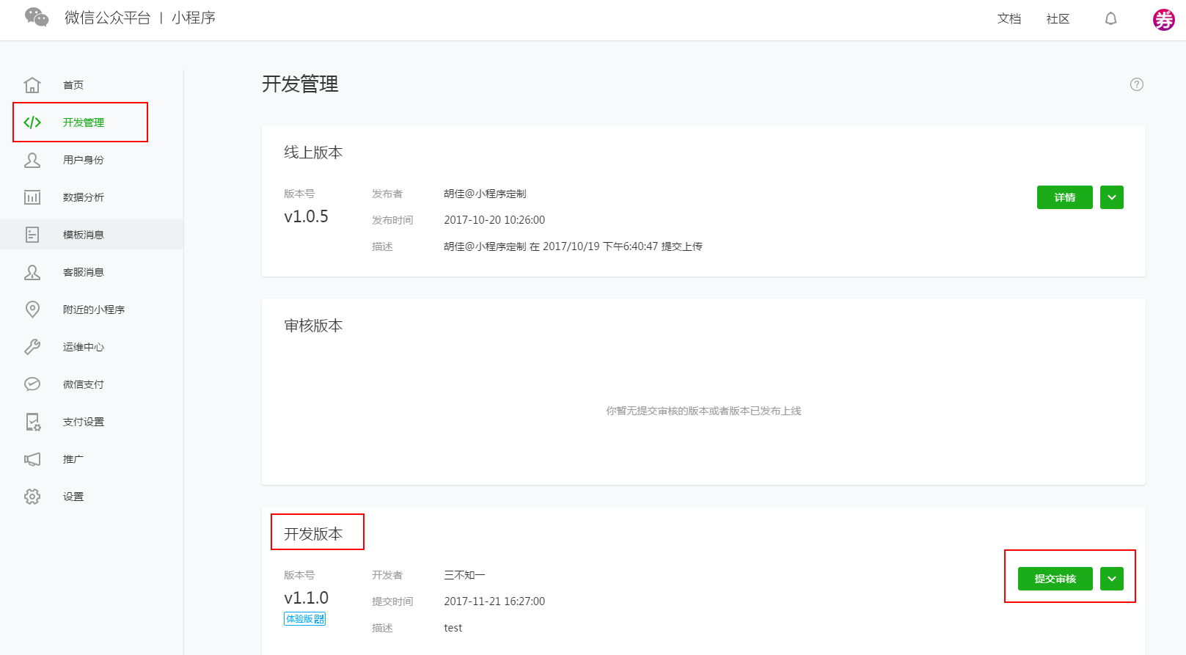The height and width of the screenshot is (655, 1186).
Task: Click the 提交审核 button
Action: (x=1055, y=579)
